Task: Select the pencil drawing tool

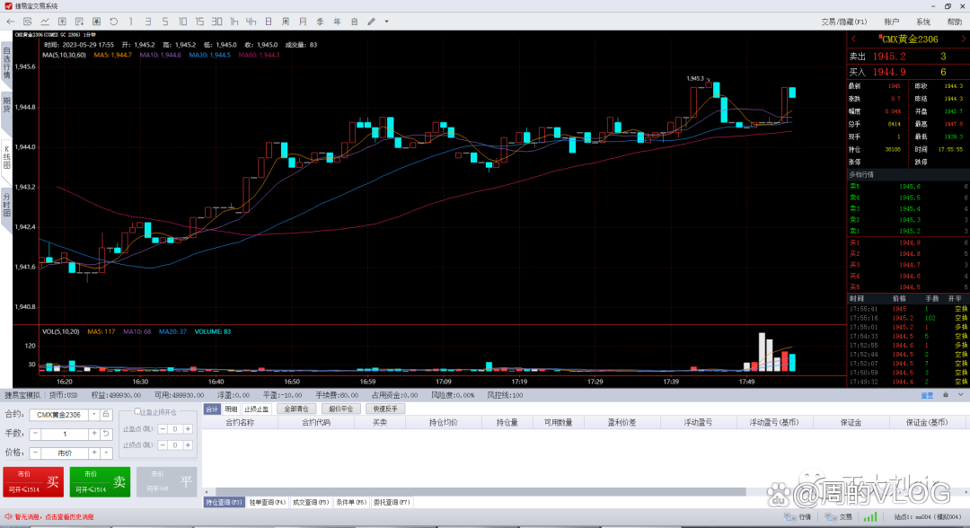Action: pyautogui.click(x=371, y=22)
